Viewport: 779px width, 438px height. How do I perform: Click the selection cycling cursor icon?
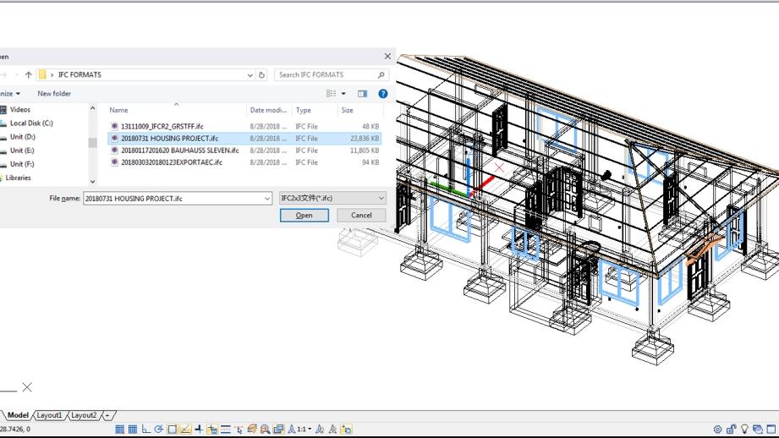[x=239, y=429]
